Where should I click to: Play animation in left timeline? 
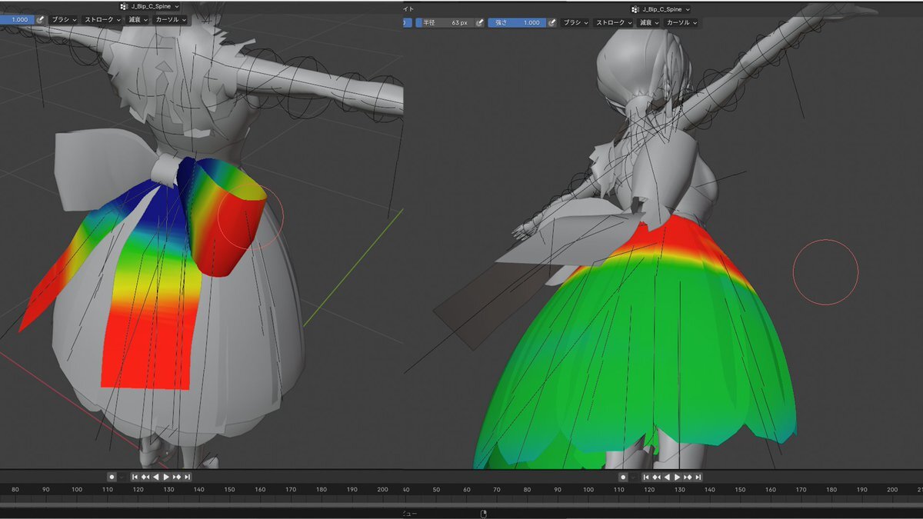point(166,477)
